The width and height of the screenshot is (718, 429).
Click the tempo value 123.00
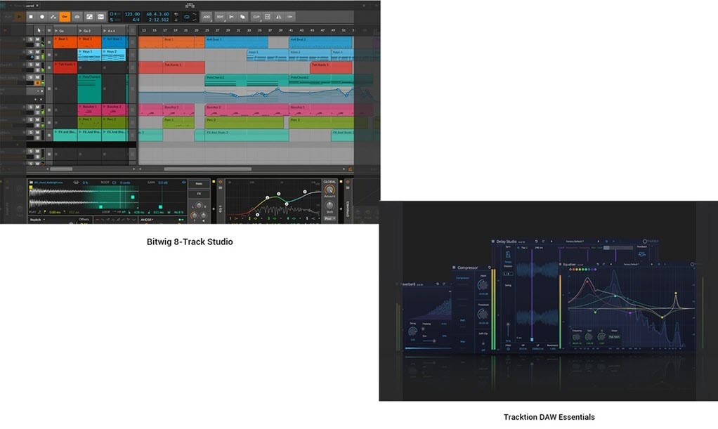(132, 14)
